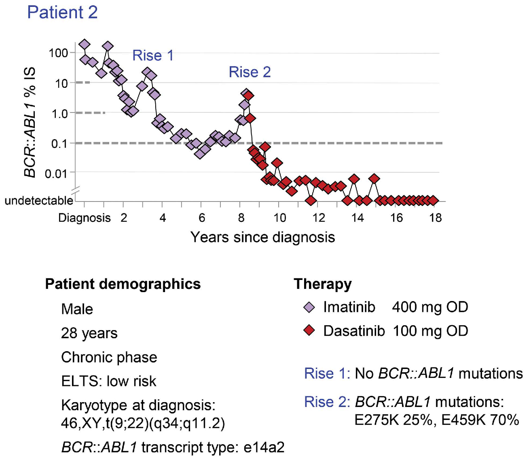The width and height of the screenshot is (531, 460).
Task: Select the "Chronic phase" text
Action: tap(109, 357)
